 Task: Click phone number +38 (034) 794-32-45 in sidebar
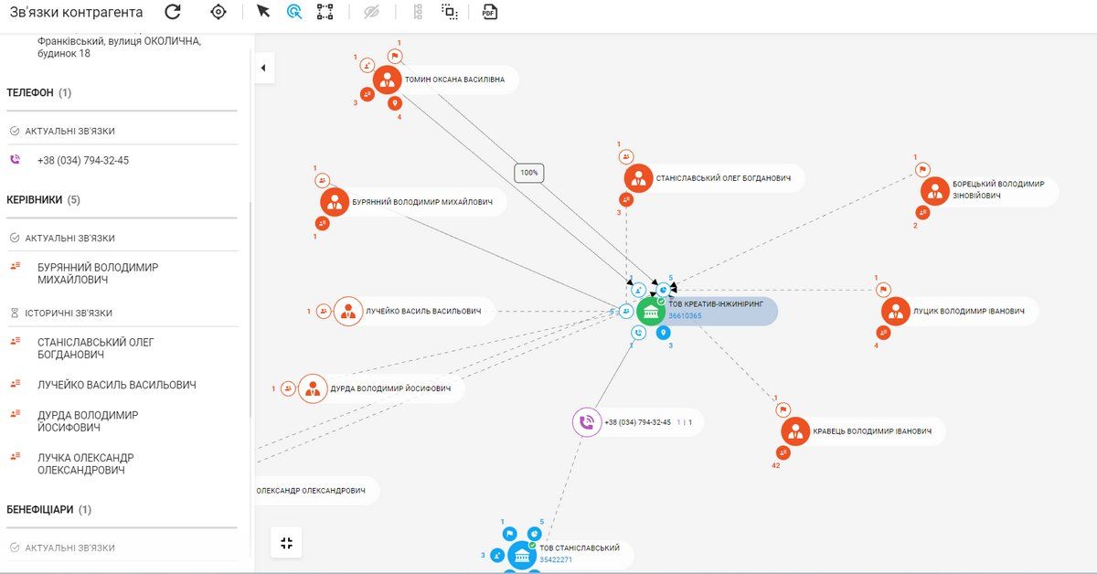pos(82,160)
